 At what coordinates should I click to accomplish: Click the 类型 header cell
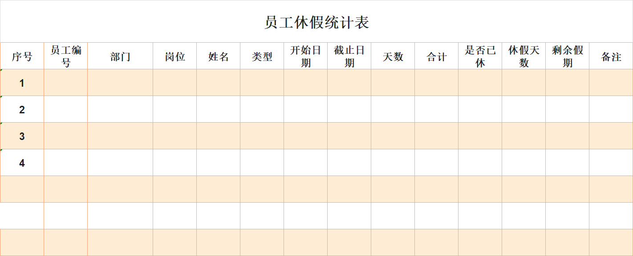262,56
